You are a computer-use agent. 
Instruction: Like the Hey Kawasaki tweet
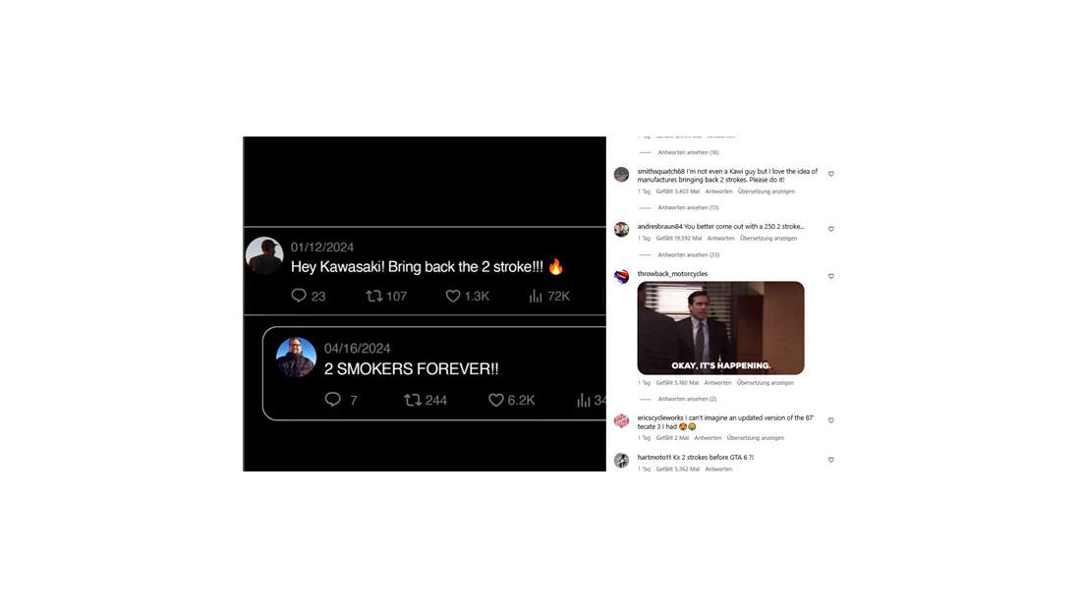453,296
